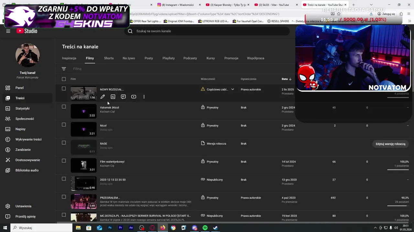Screen dimensions: 414x232
Task: Click the Wykrywanie treści copyright icon
Action: point(8,139)
